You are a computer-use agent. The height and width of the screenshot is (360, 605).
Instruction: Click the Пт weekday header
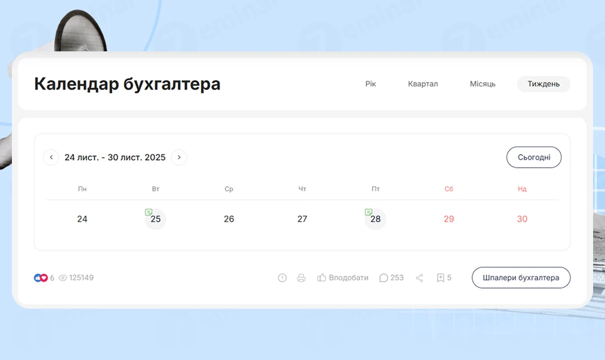(x=375, y=189)
